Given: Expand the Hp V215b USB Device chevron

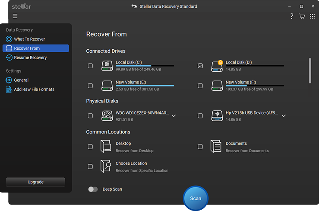Looking at the screenshot, I should (x=284, y=116).
